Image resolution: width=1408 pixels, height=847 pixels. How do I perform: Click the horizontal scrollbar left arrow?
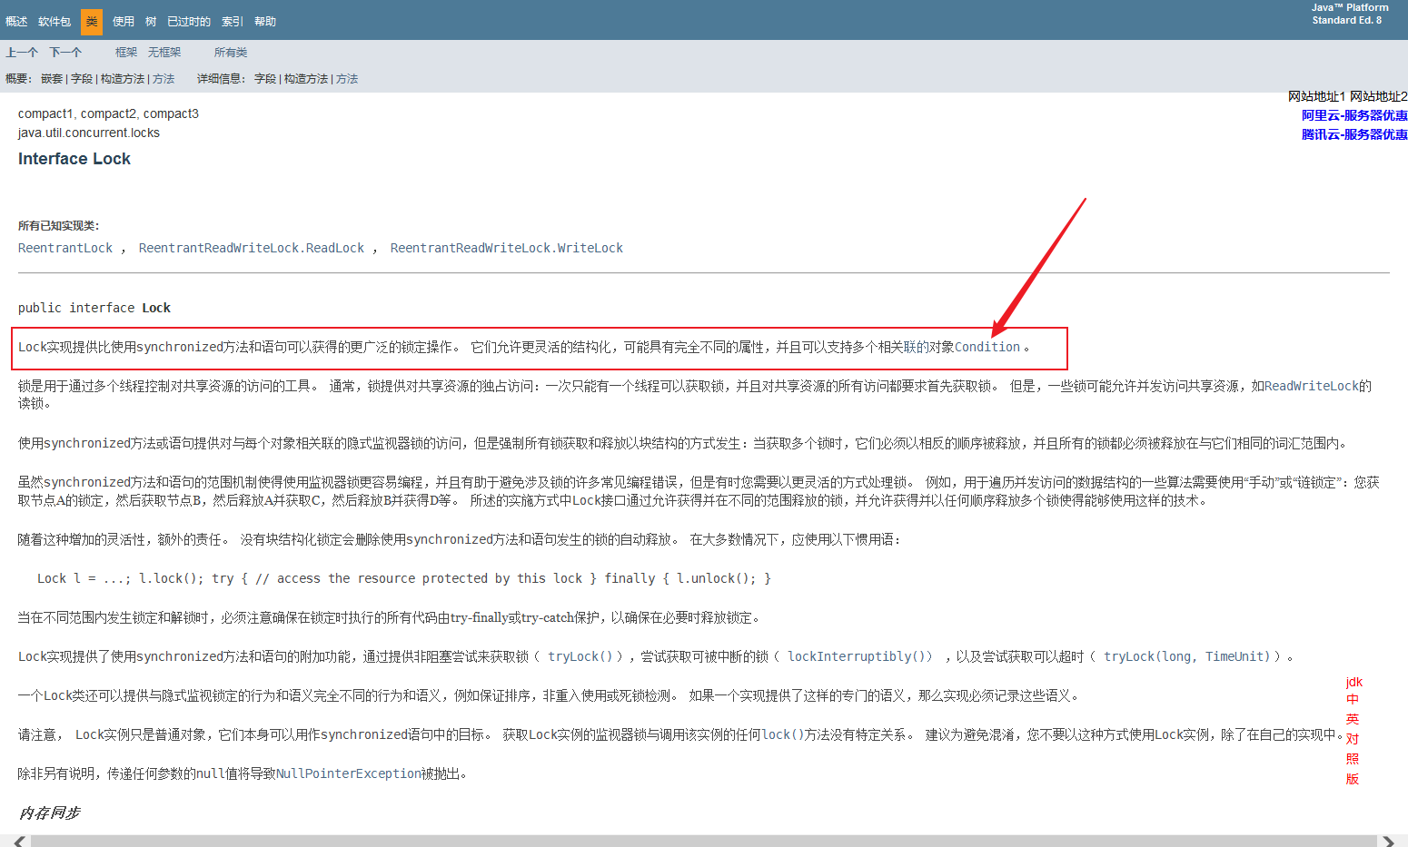coord(19,842)
